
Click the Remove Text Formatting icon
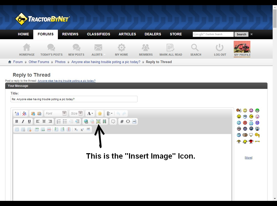point(24,114)
